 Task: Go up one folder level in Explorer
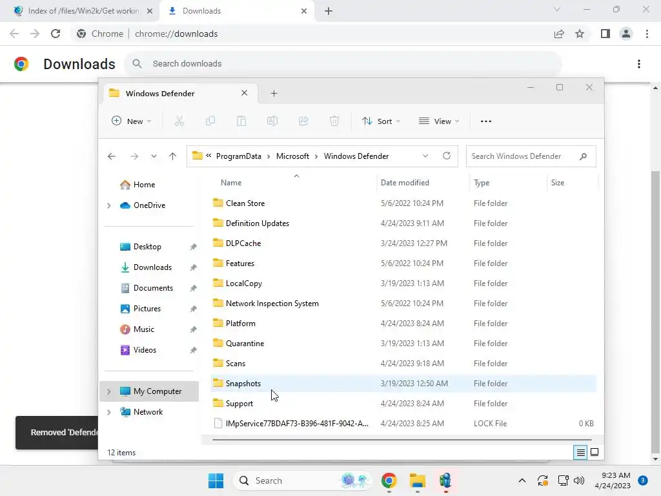(172, 156)
